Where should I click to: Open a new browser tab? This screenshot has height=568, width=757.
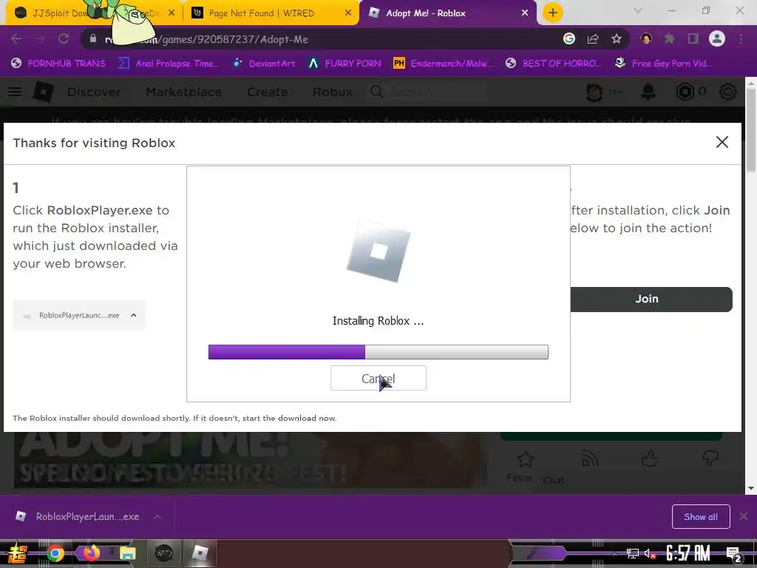pyautogui.click(x=553, y=13)
